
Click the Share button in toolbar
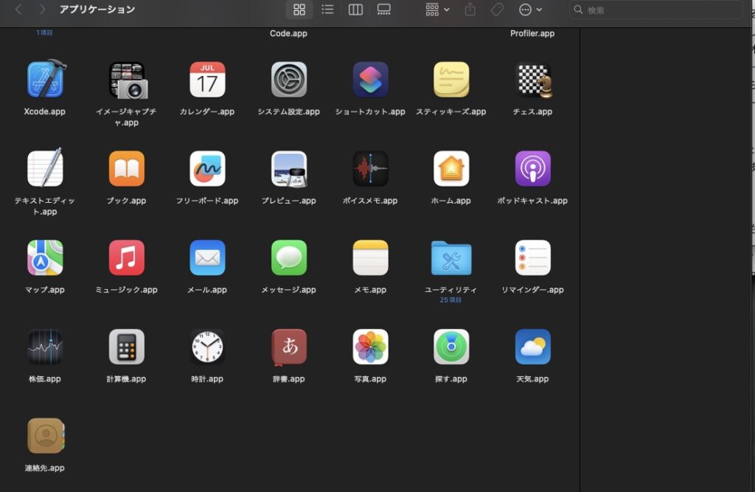(x=470, y=10)
